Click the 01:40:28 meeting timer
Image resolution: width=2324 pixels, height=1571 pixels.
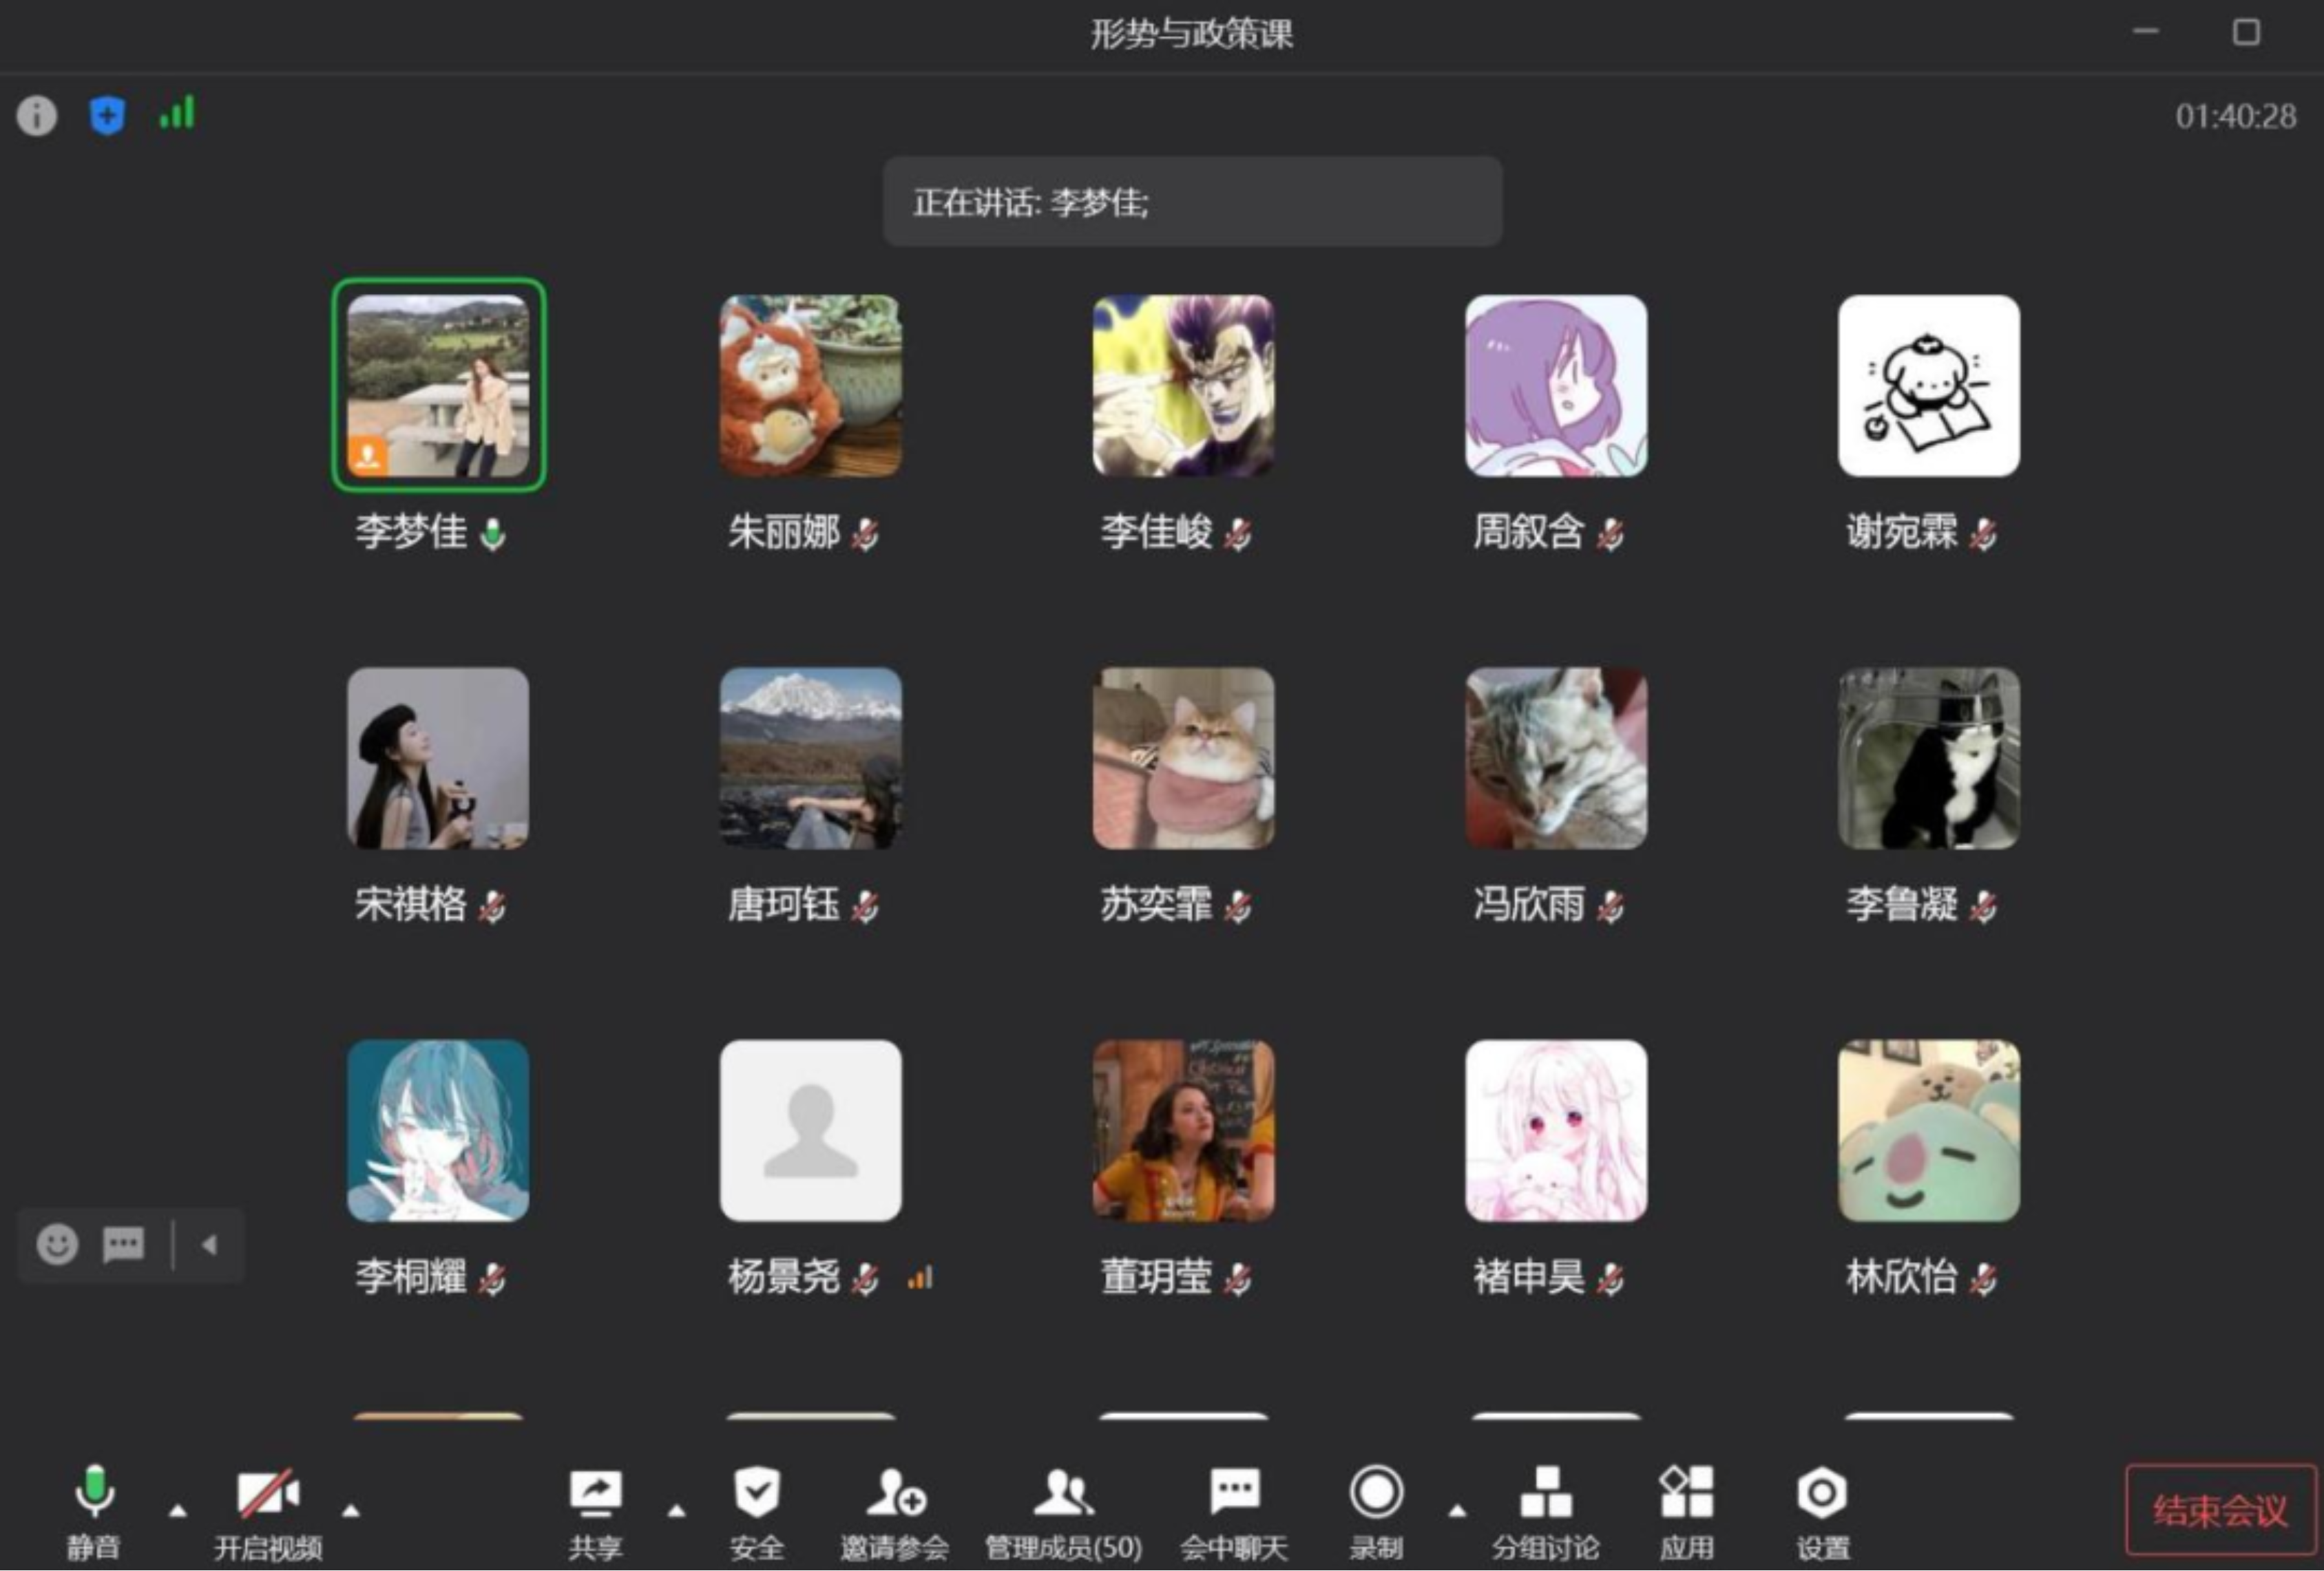(2236, 117)
